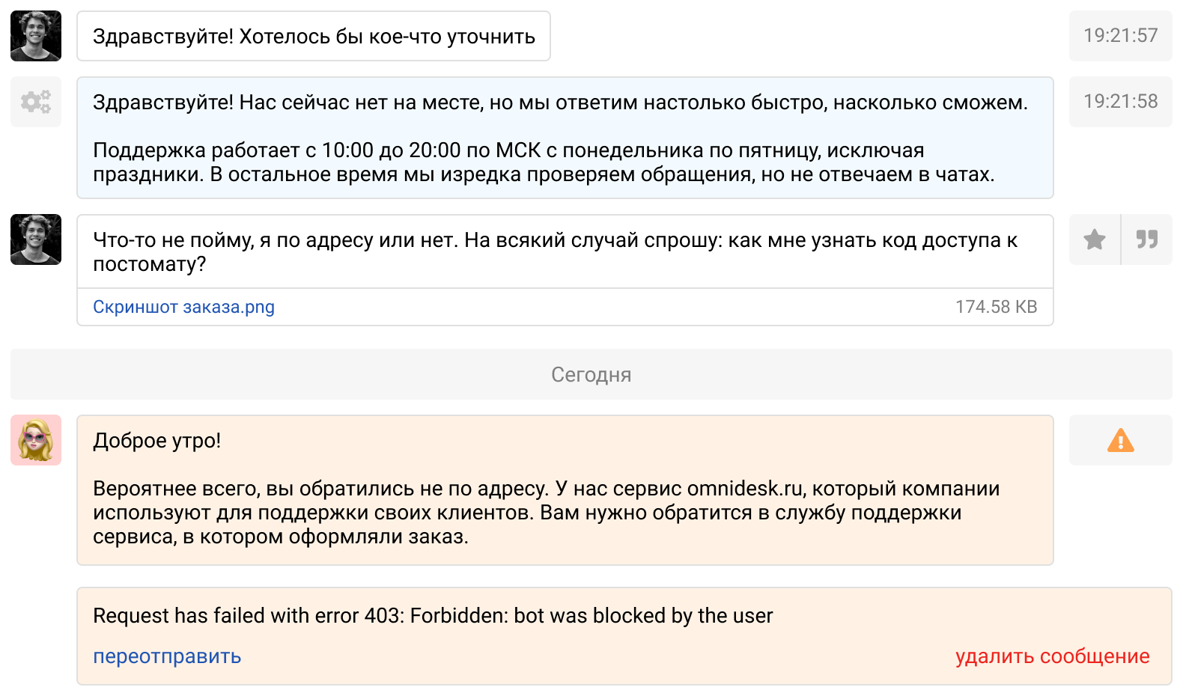Open the attachment Скриншот заказа.png
The image size is (1183, 696).
(183, 307)
